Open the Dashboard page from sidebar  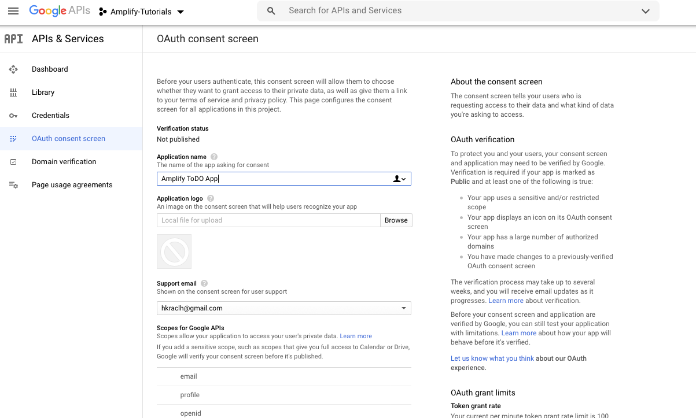tap(50, 69)
